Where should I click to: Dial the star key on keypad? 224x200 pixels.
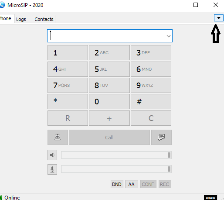(68, 101)
